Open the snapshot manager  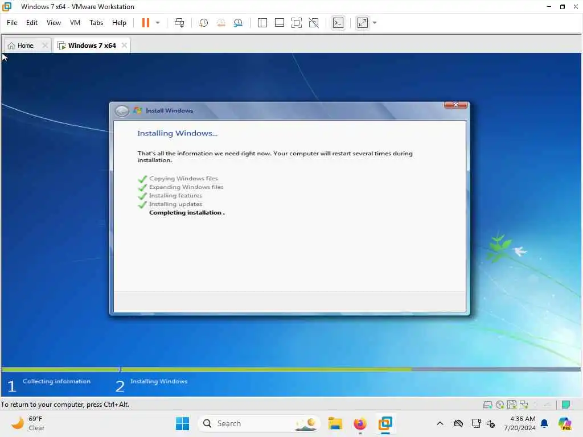(x=238, y=23)
